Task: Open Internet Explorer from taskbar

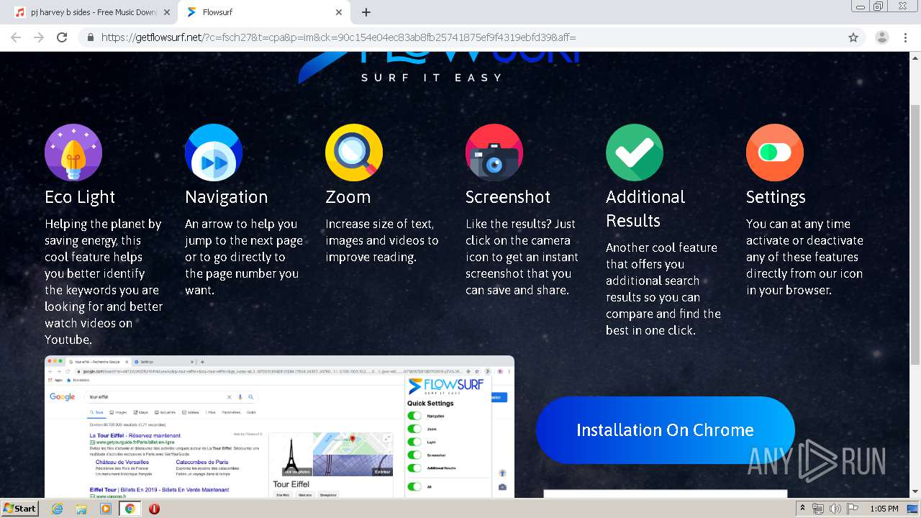Action: (x=57, y=509)
